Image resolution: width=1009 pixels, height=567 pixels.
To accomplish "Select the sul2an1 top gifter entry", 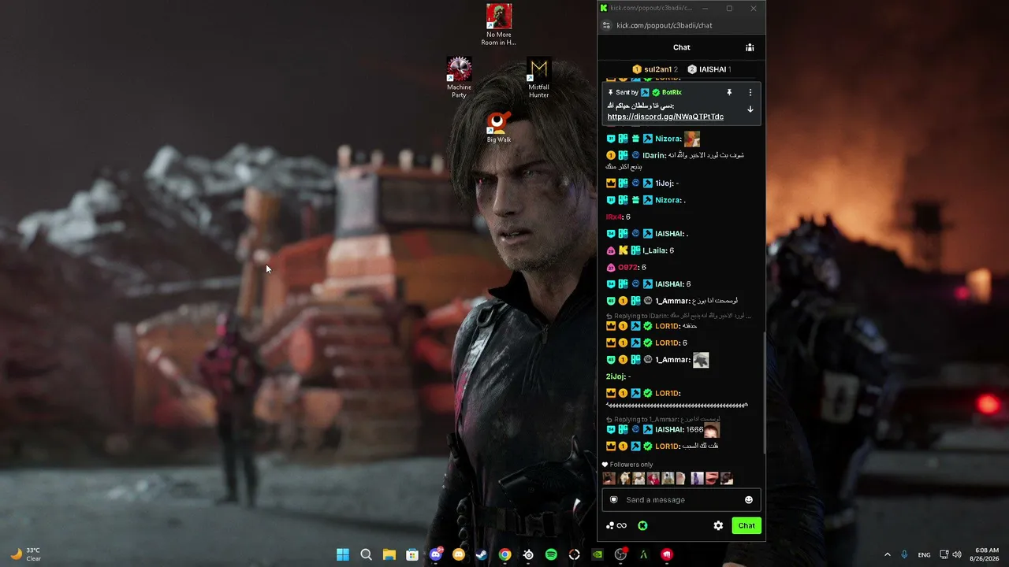I will click(655, 69).
